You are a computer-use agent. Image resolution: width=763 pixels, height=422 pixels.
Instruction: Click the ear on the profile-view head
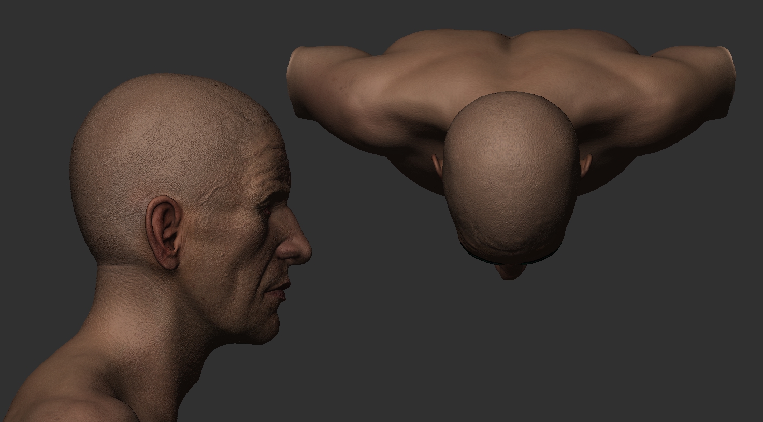(x=165, y=232)
